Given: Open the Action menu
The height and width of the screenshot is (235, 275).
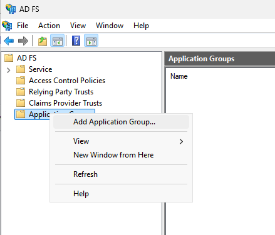Looking at the screenshot, I should (x=49, y=26).
